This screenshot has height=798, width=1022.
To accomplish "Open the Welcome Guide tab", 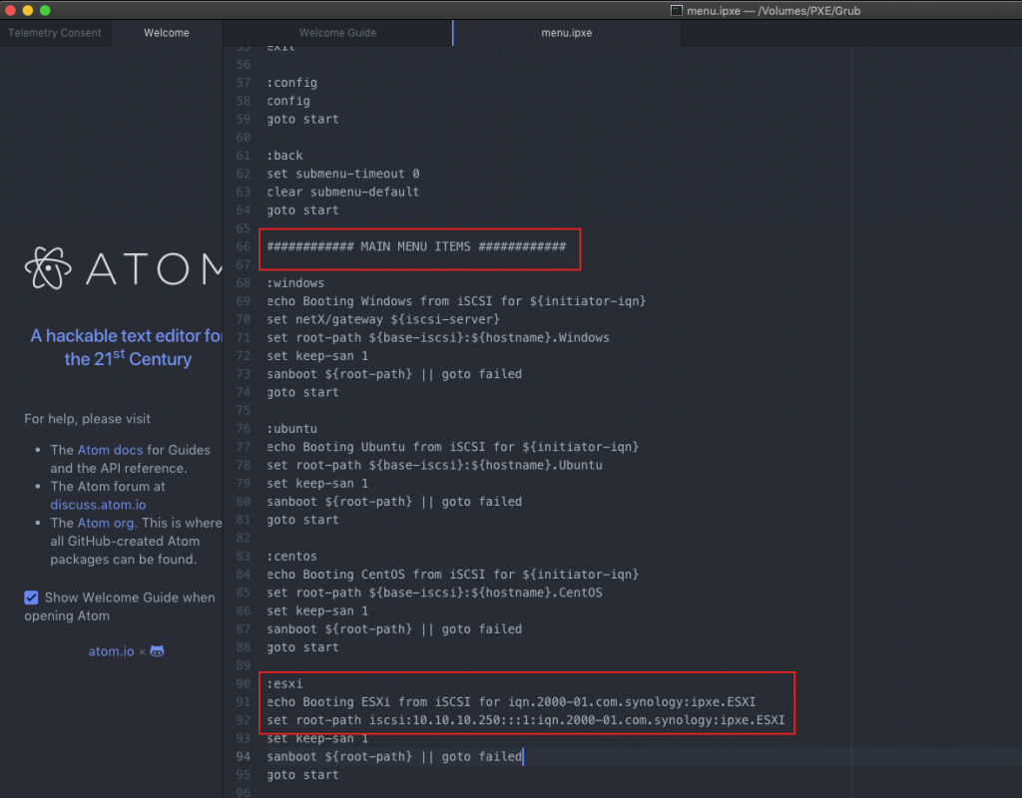I will coord(337,33).
